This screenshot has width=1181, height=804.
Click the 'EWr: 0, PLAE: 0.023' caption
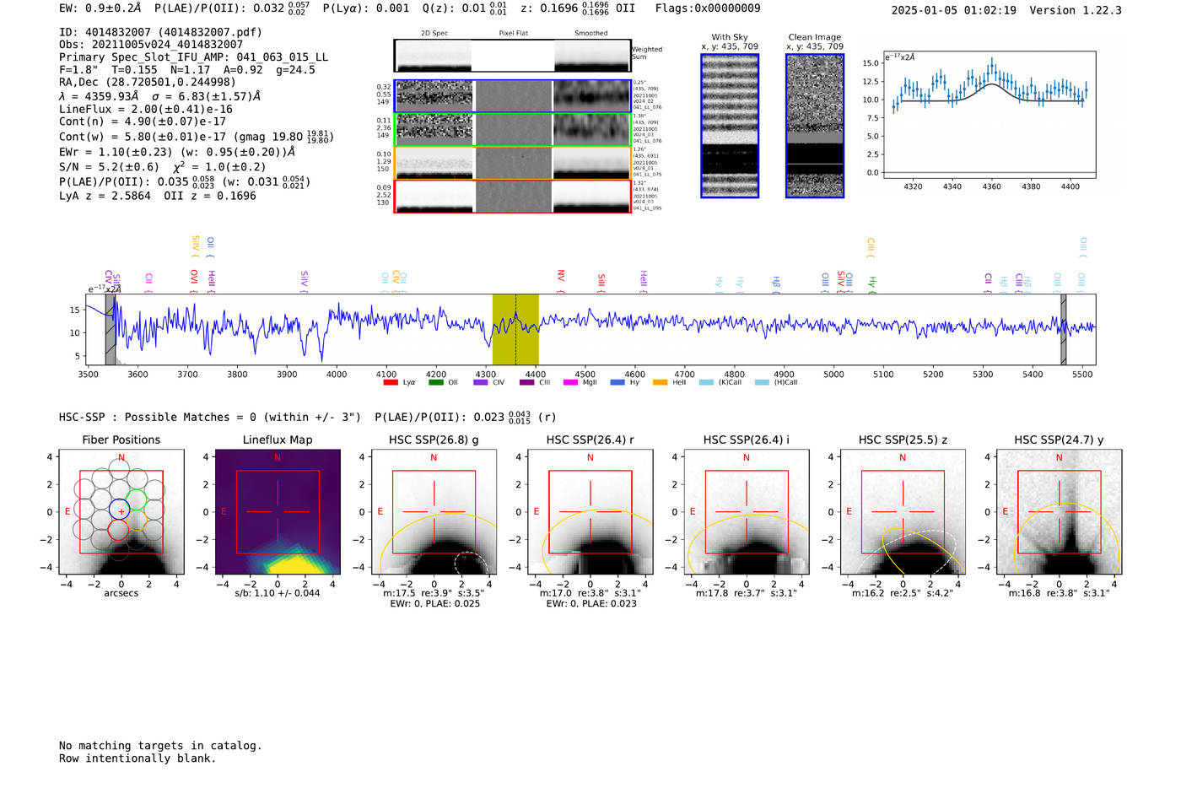tap(590, 603)
